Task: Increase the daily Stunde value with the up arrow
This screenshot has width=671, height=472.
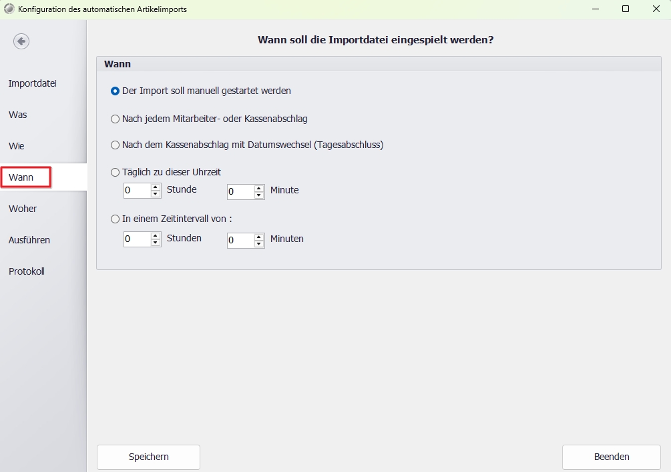Action: [156, 187]
